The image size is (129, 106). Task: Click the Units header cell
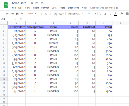tap(70, 27)
